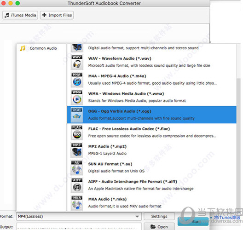Click 'Audio format,it is used MKV' text
Viewport: 243px width, 230px height.
click(x=125, y=206)
